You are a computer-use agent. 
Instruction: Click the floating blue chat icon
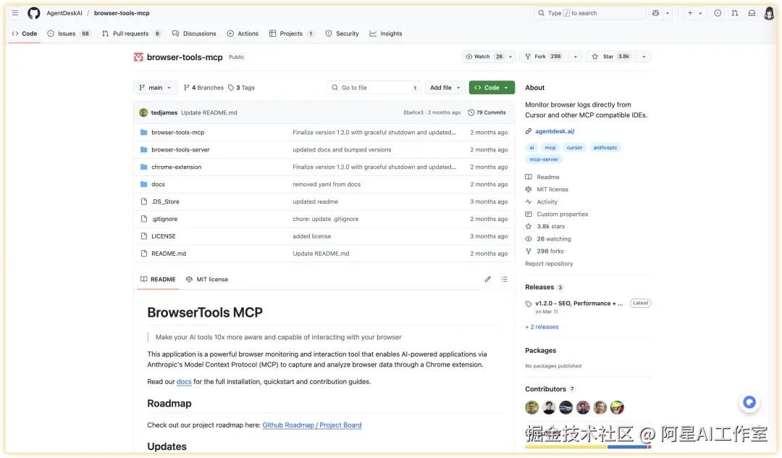point(749,402)
